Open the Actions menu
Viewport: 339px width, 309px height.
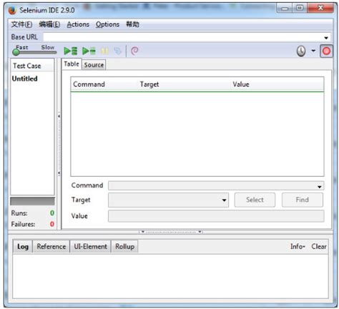[x=78, y=24]
